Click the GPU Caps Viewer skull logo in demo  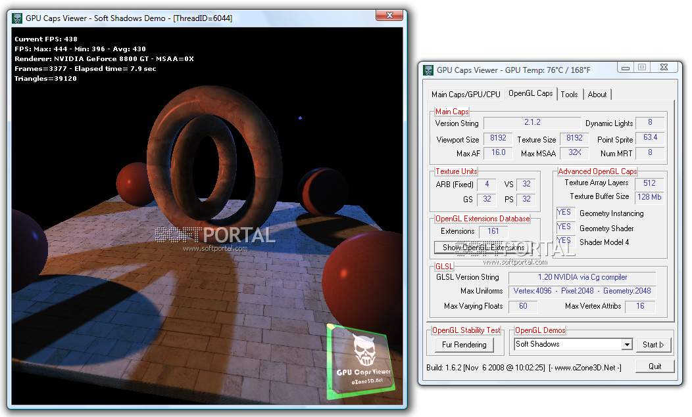tap(360, 362)
